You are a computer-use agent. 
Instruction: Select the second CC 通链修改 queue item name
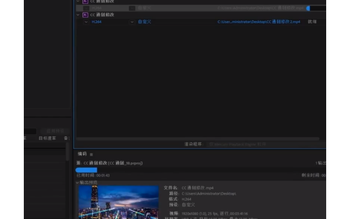tap(102, 15)
